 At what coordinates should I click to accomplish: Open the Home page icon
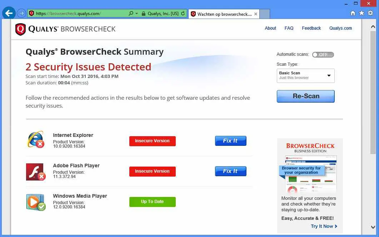tap(353, 13)
